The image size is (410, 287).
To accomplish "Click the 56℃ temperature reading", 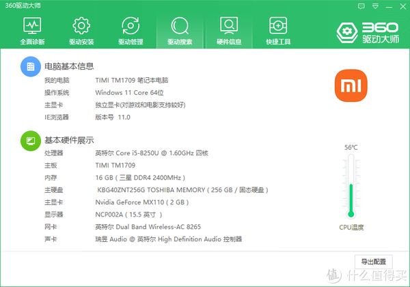I will tap(351, 148).
